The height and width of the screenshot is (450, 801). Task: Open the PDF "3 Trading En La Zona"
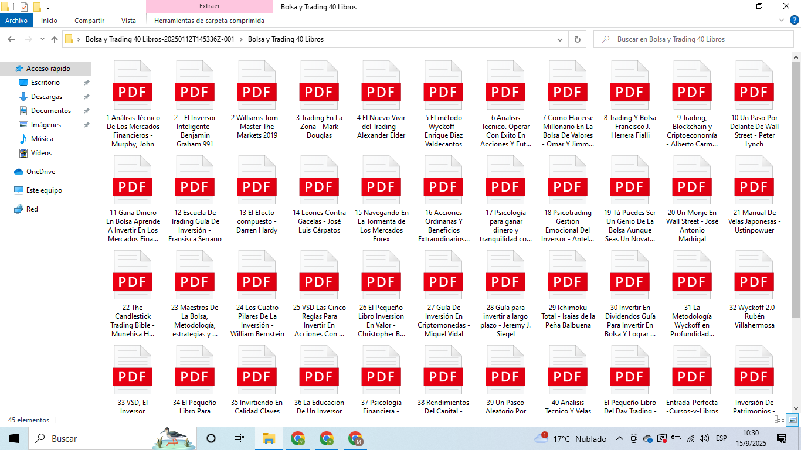318,93
